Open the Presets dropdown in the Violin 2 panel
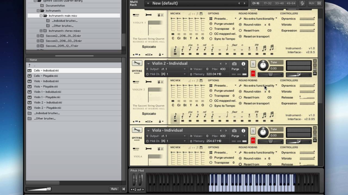The height and width of the screenshot is (195, 348). click(223, 86)
